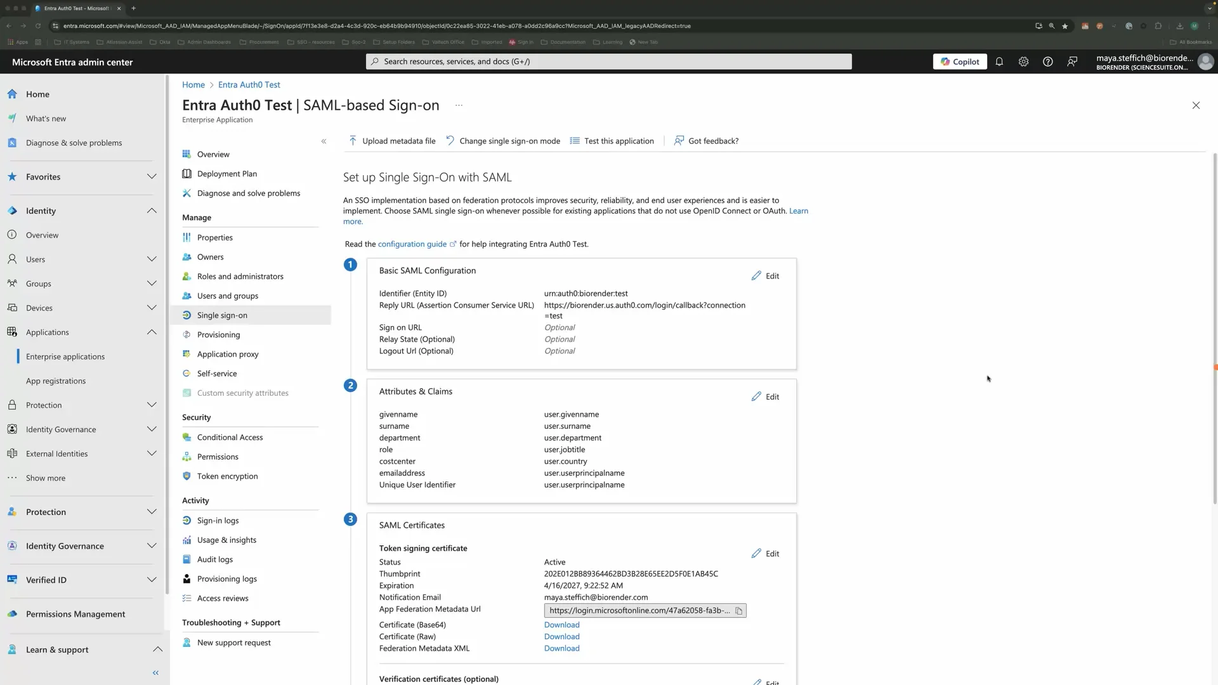
Task: Open the overflow menu next to the page title
Action: [x=459, y=105]
